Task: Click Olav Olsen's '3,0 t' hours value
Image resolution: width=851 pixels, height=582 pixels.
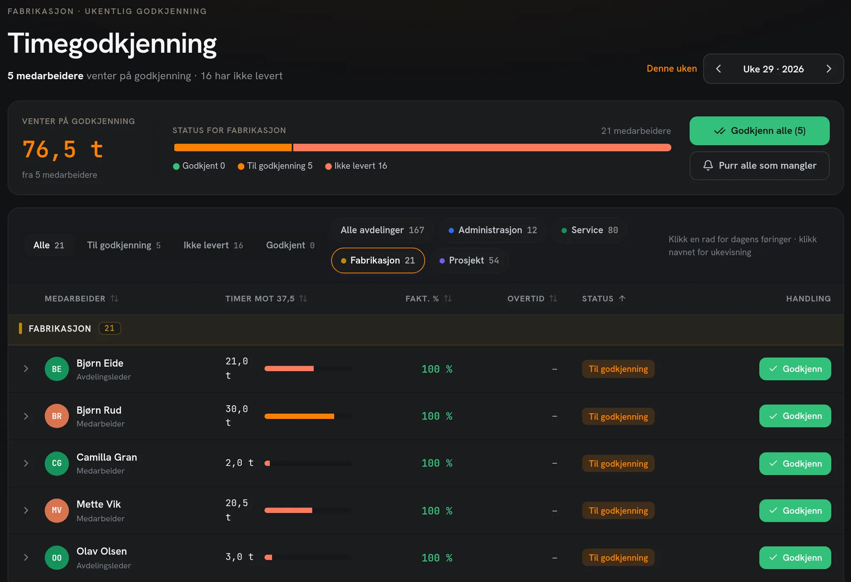Action: [x=240, y=557]
